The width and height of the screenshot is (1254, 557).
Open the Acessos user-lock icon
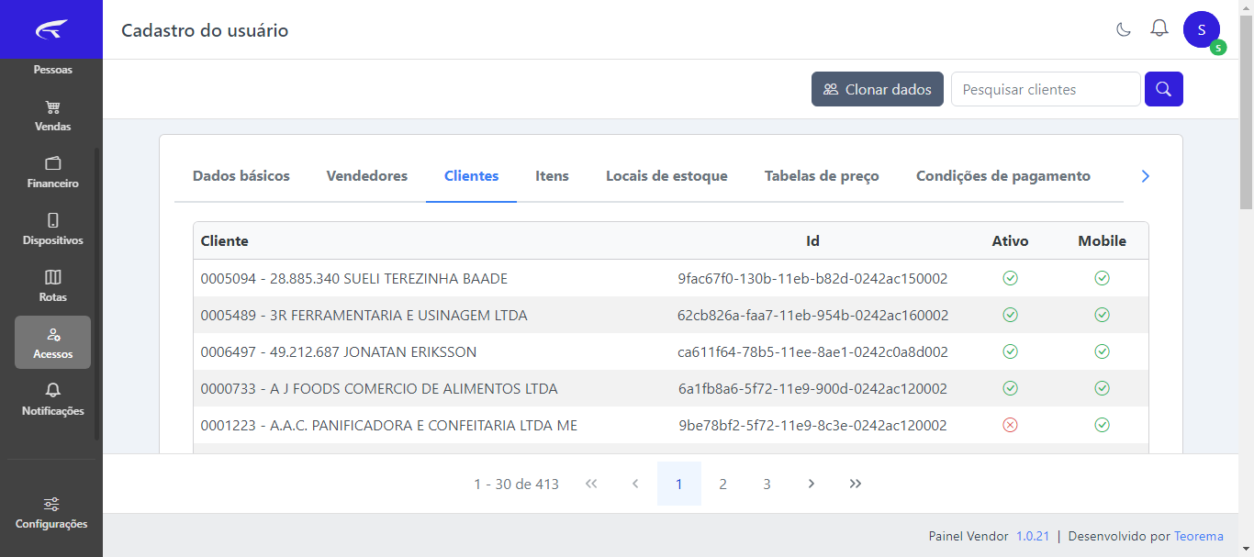pos(52,334)
